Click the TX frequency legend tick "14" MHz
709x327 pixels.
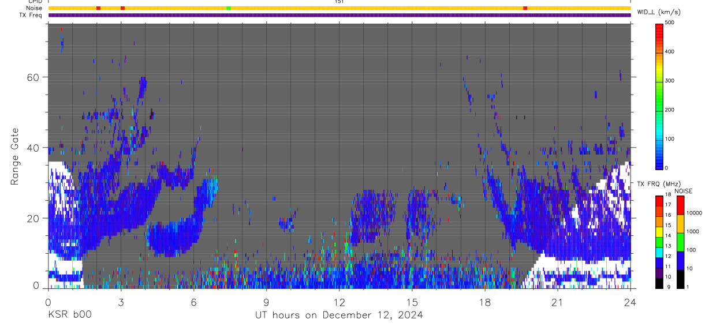667,236
